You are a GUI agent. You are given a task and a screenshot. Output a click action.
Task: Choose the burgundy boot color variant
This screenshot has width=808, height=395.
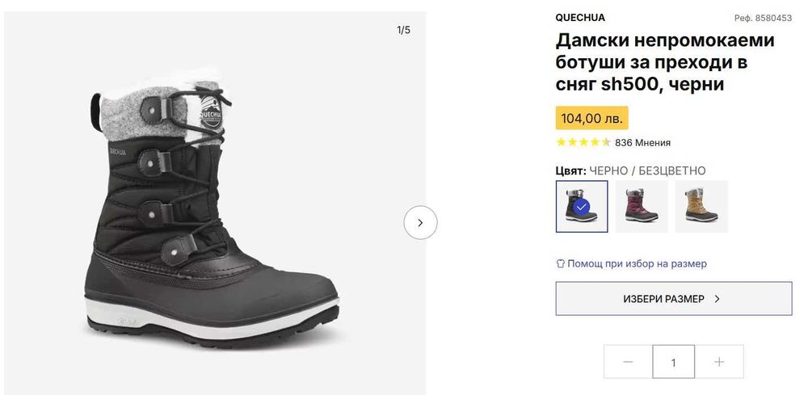tap(642, 206)
